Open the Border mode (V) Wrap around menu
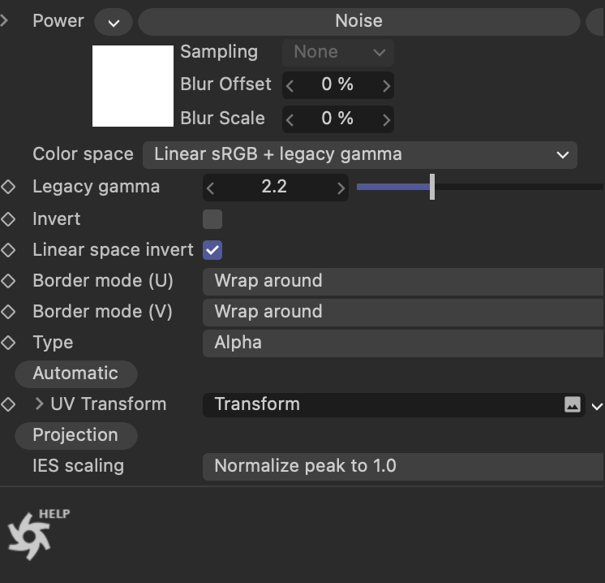This screenshot has width=605, height=583. [x=403, y=312]
